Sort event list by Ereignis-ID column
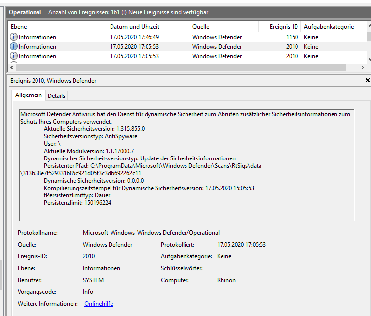371x316 pixels. tap(280, 27)
